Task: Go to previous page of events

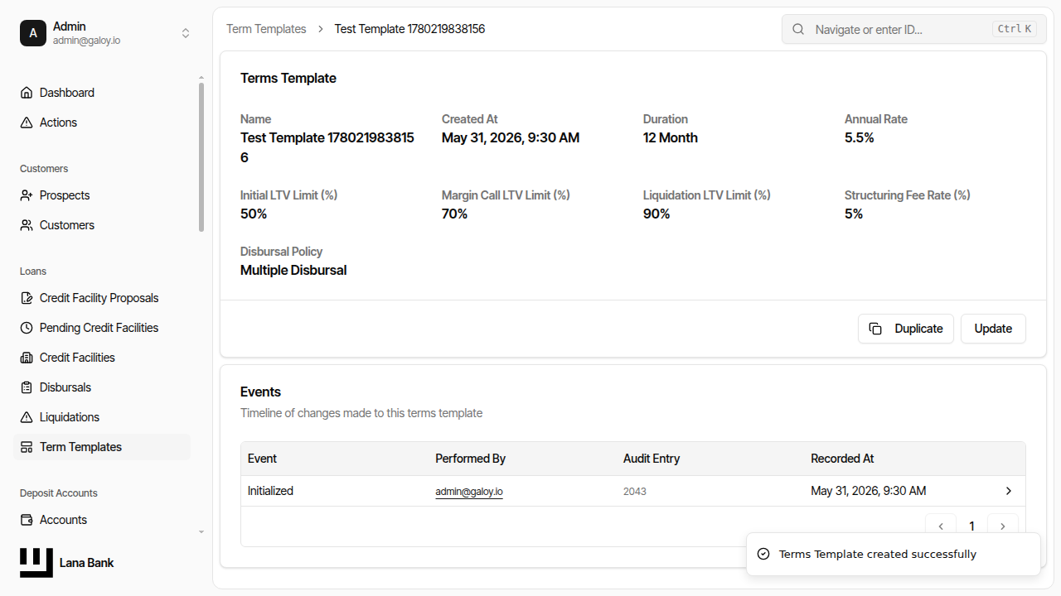Action: [941, 526]
